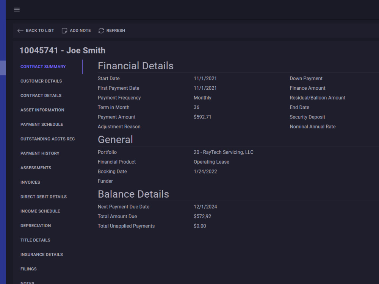Image resolution: width=379 pixels, height=284 pixels.
Task: Click the Financial Product label
Action: click(x=116, y=162)
